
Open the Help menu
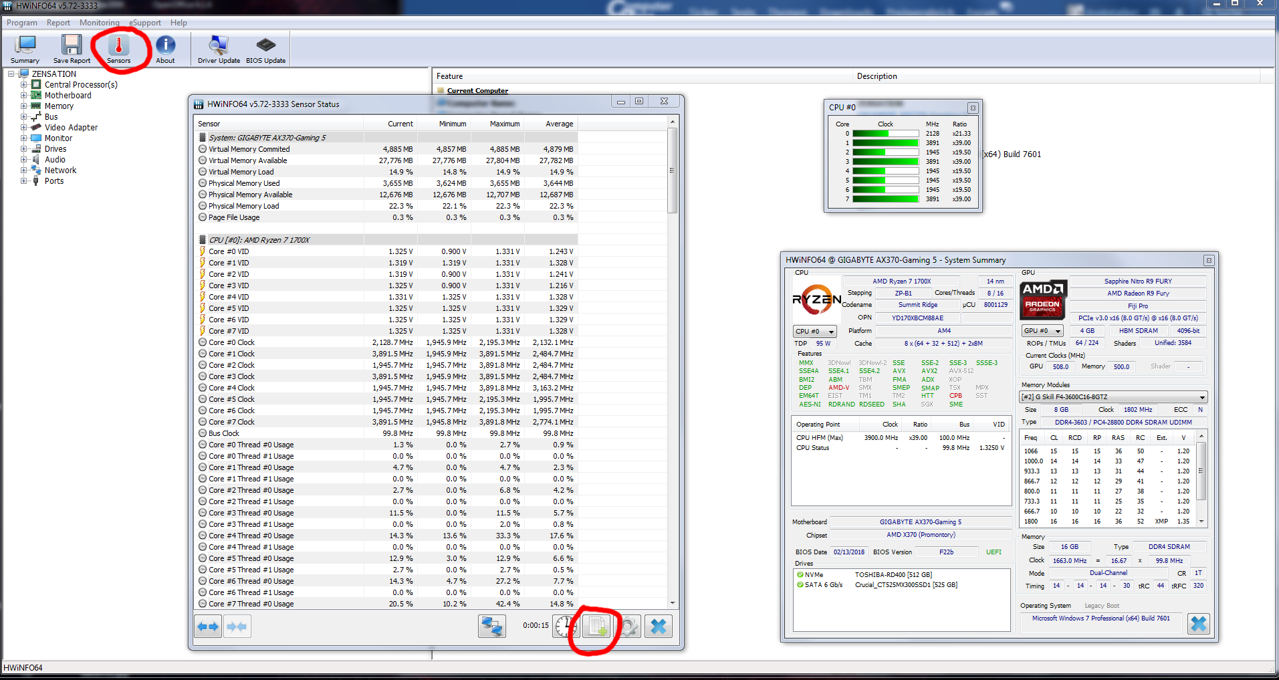(179, 23)
